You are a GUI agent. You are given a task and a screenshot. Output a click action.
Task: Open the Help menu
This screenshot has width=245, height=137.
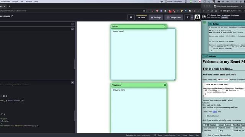[x=36, y=2]
